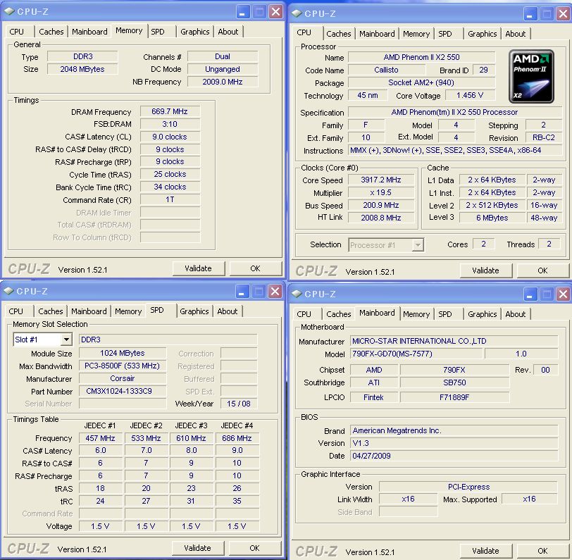Select CPU tab in Mainboard window
Screen dimensions: 572x560
[x=304, y=314]
